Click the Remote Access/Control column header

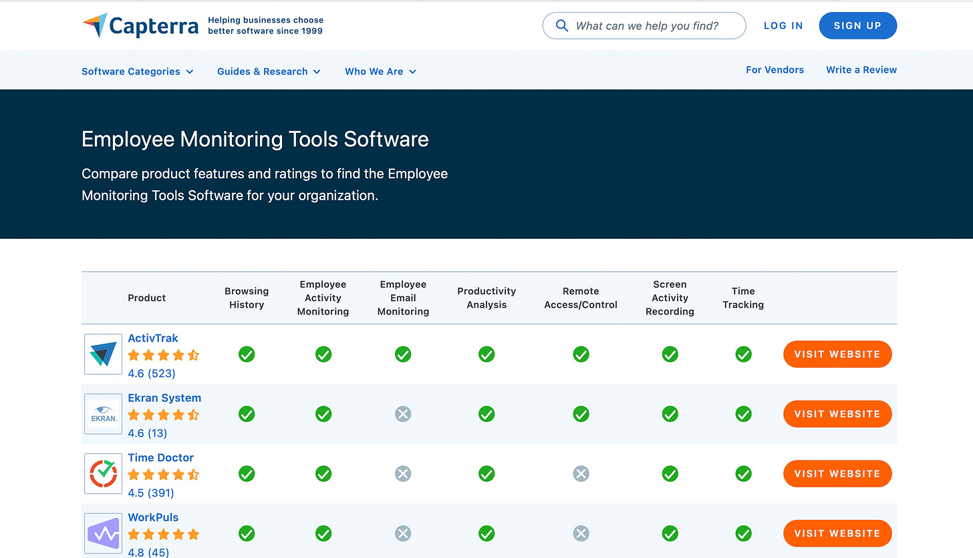click(x=581, y=298)
